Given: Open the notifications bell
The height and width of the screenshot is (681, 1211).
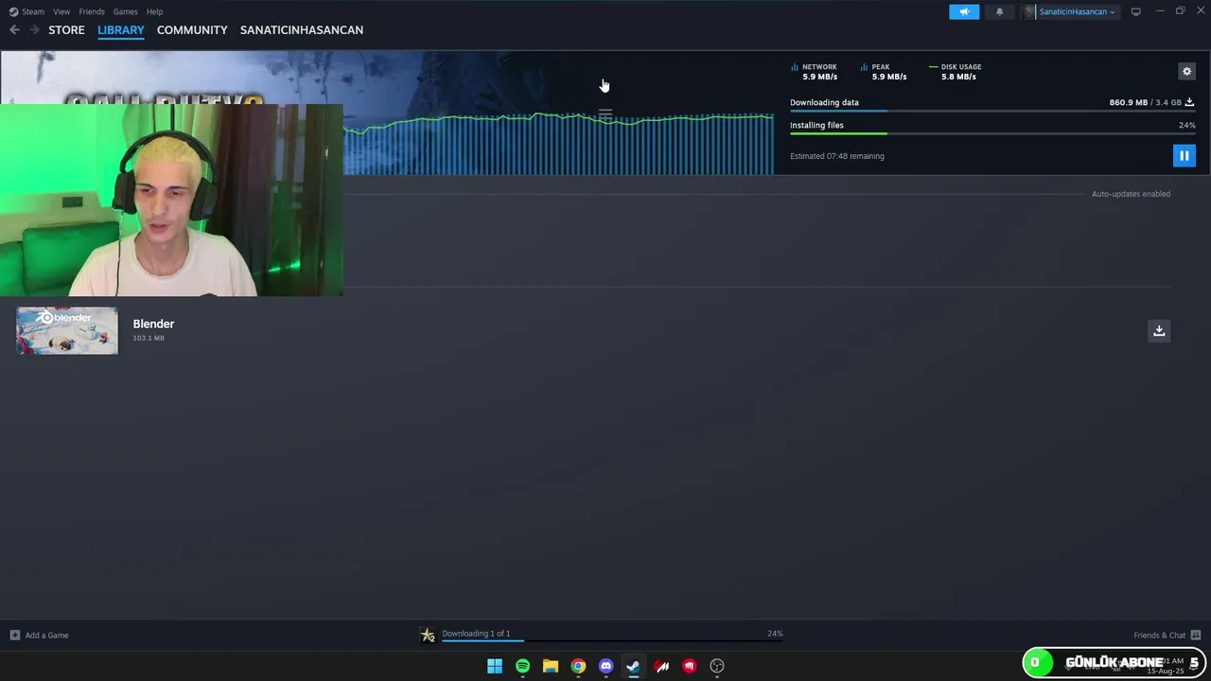Looking at the screenshot, I should click(999, 11).
